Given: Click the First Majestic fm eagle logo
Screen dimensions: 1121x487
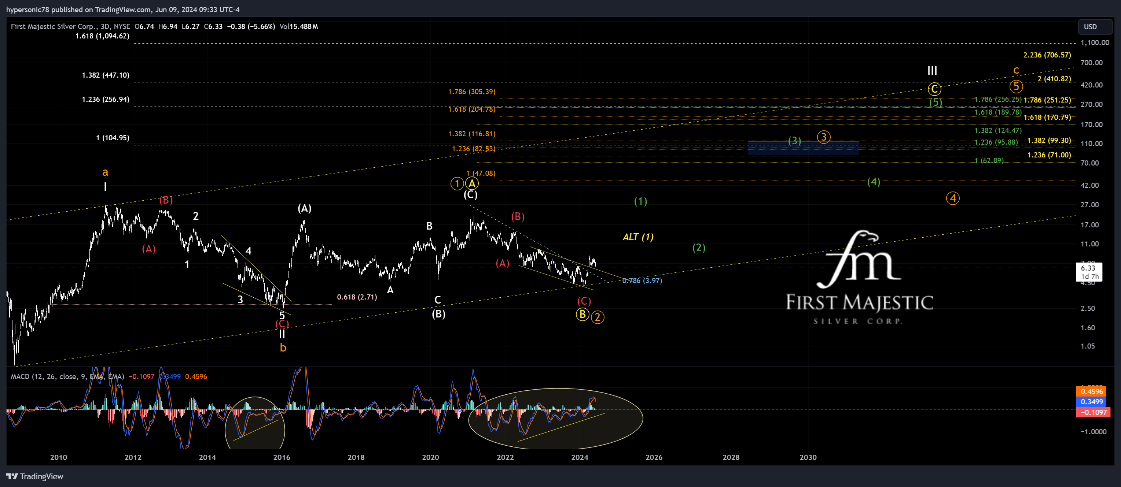Looking at the screenshot, I should pos(859,260).
